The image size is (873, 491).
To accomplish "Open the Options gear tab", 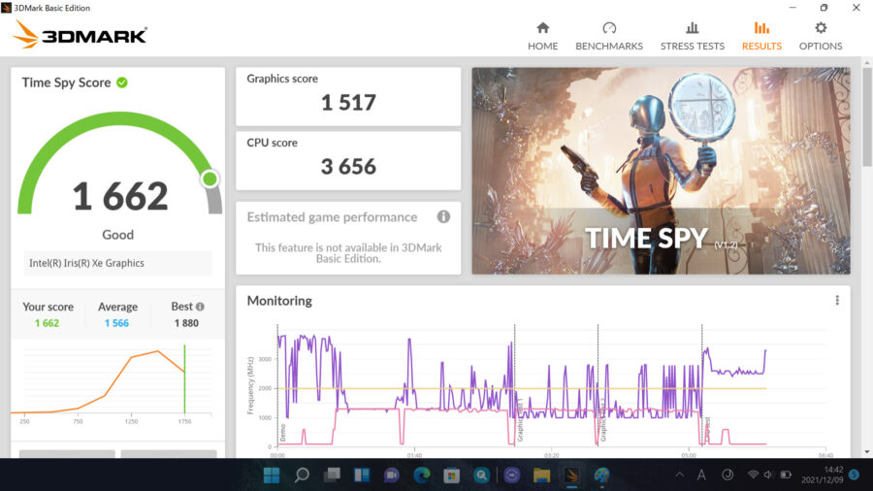I will click(820, 36).
